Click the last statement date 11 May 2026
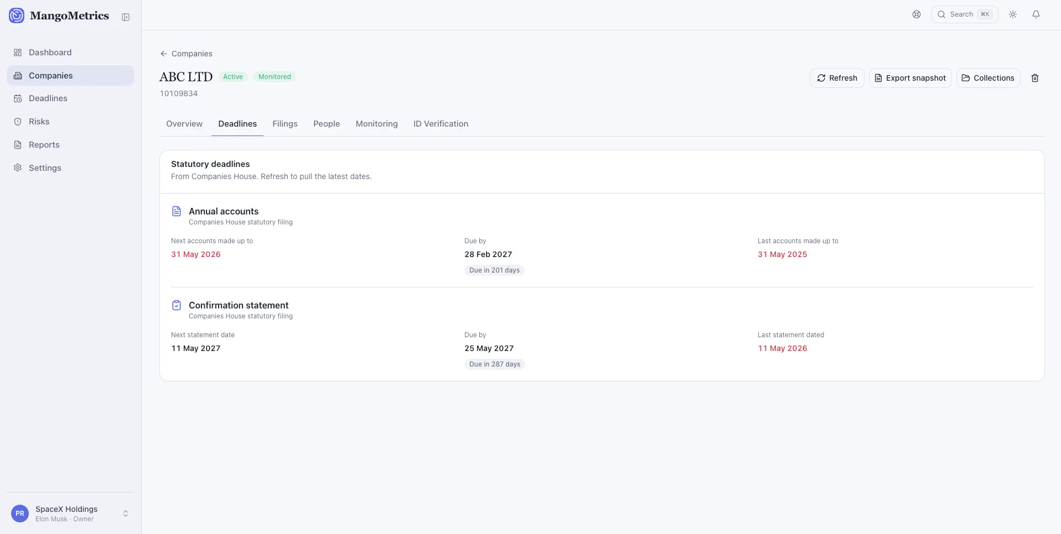Screen dimensions: 1061x534 click(x=783, y=348)
